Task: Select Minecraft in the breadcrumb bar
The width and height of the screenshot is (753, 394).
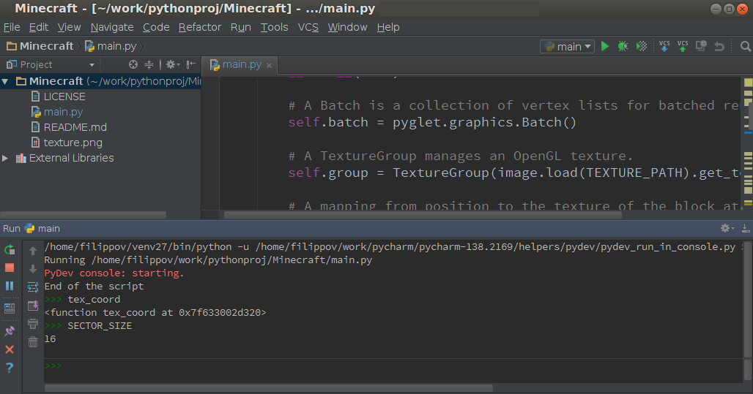Action: [x=40, y=46]
